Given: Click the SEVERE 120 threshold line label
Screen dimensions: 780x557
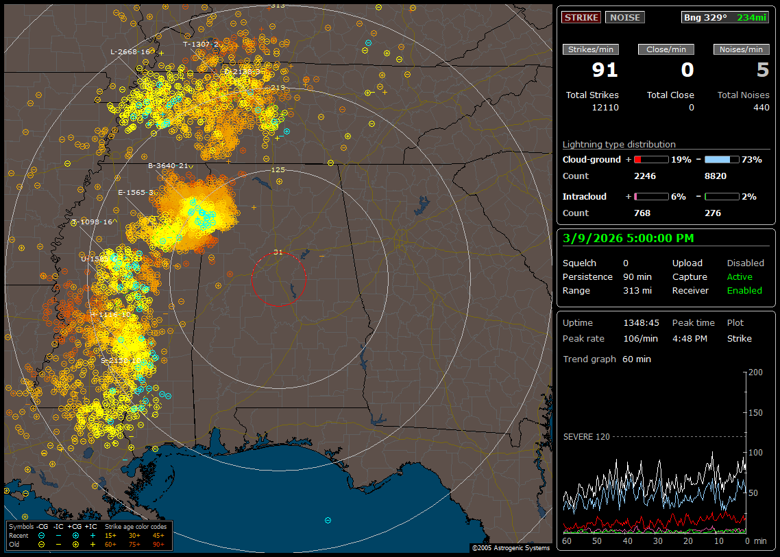Looking at the screenshot, I should point(586,436).
